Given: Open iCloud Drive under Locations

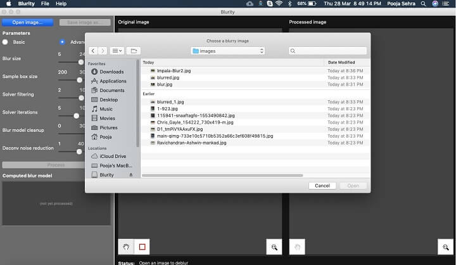Looking at the screenshot, I should 111,157.
